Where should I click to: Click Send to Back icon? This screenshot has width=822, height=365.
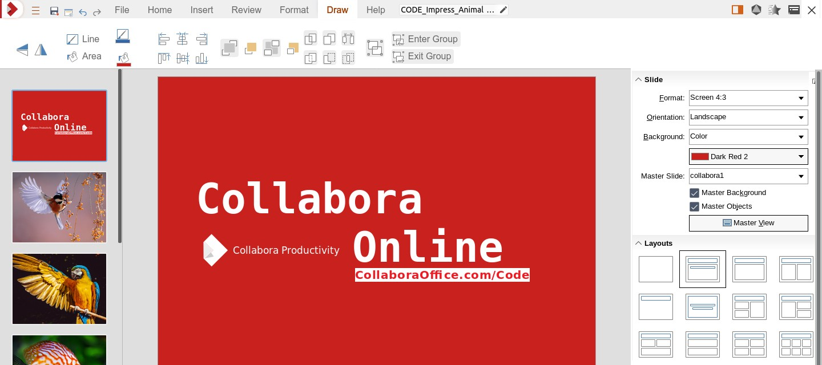coord(272,48)
